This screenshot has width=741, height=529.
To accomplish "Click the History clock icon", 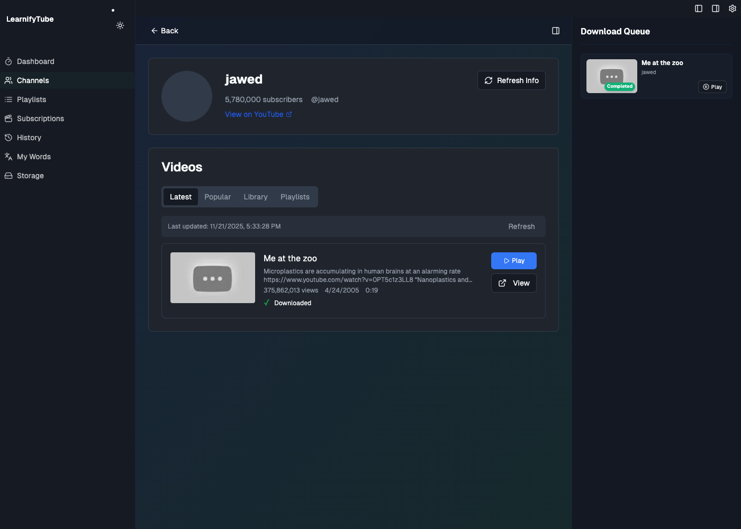I will [8, 138].
